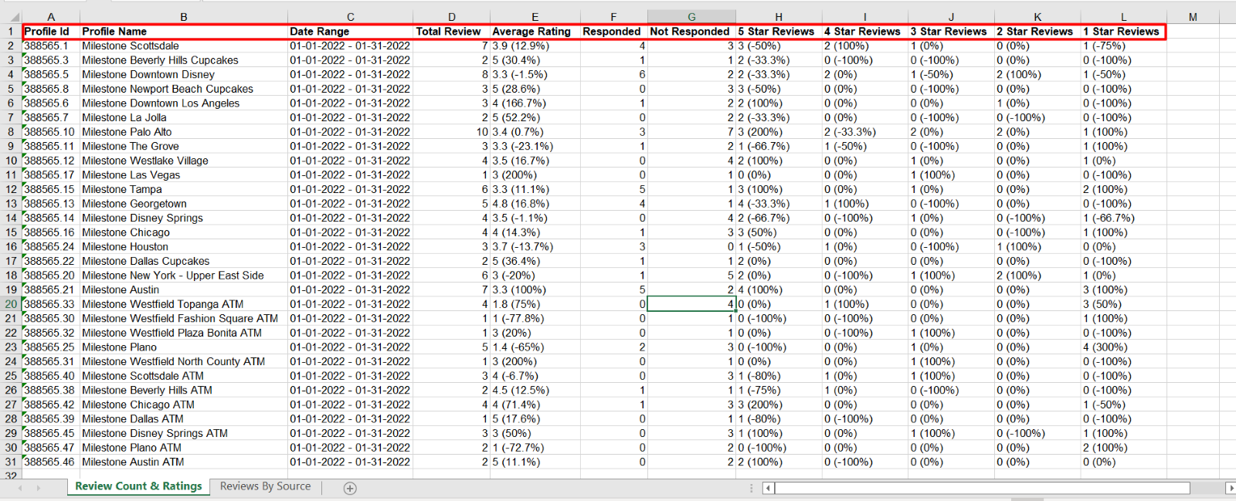Select highlighted column G header
Viewport: 1236px width, 501px height.
(x=691, y=17)
